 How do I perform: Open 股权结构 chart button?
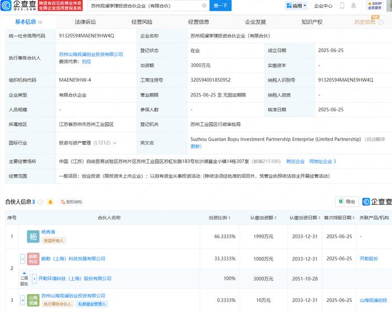coord(72,202)
